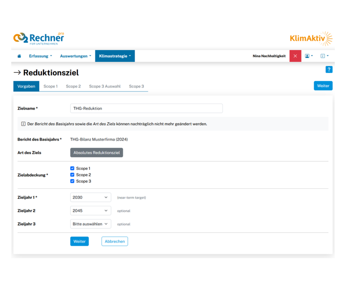Toggle the Scope 2 checkbox
Viewport: 346px width, 281px height.
(72, 175)
